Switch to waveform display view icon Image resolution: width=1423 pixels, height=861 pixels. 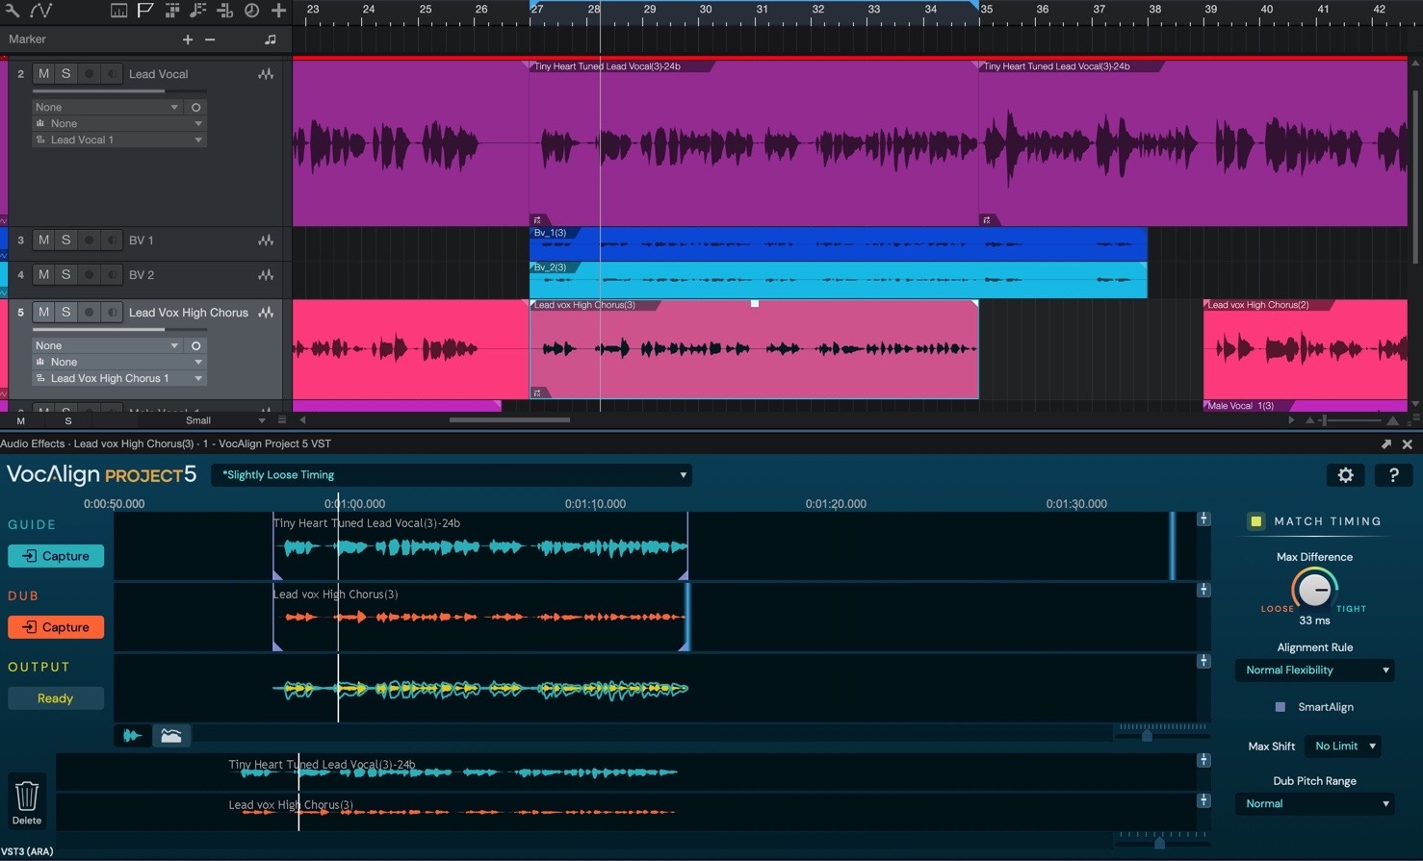pos(132,736)
